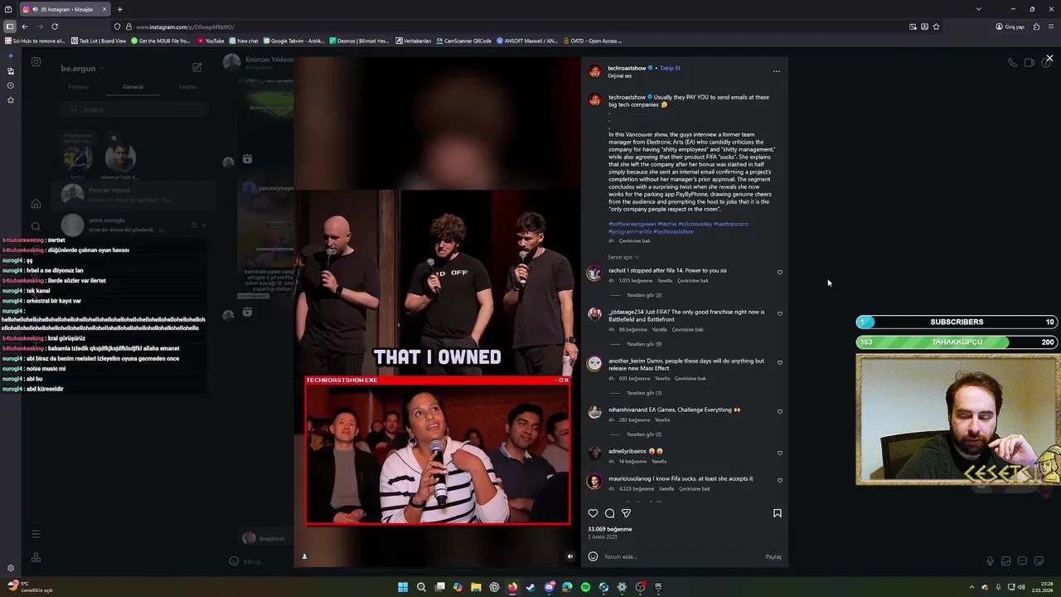Open the #softwareengineer hashtag
The height and width of the screenshot is (597, 1061).
[632, 224]
